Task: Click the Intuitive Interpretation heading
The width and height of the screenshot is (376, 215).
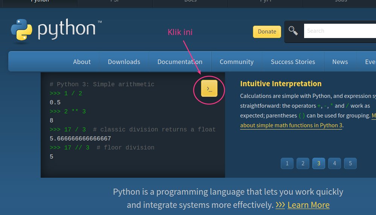Action: pyautogui.click(x=281, y=84)
